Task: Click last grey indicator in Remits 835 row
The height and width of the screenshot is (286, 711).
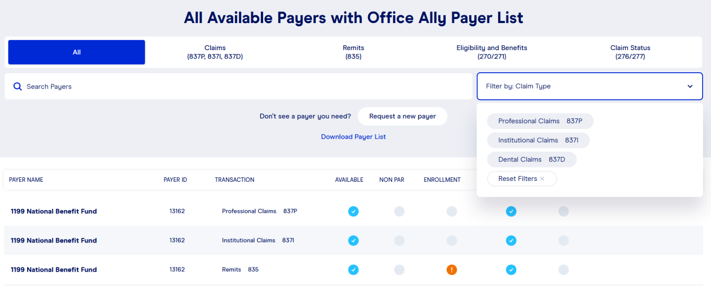Action: coord(563,270)
